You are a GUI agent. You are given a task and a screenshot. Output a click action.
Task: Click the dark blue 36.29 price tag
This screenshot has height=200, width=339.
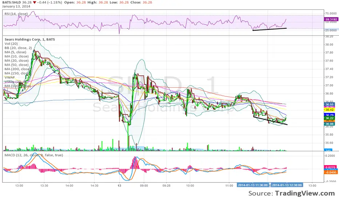pyautogui.click(x=329, y=115)
